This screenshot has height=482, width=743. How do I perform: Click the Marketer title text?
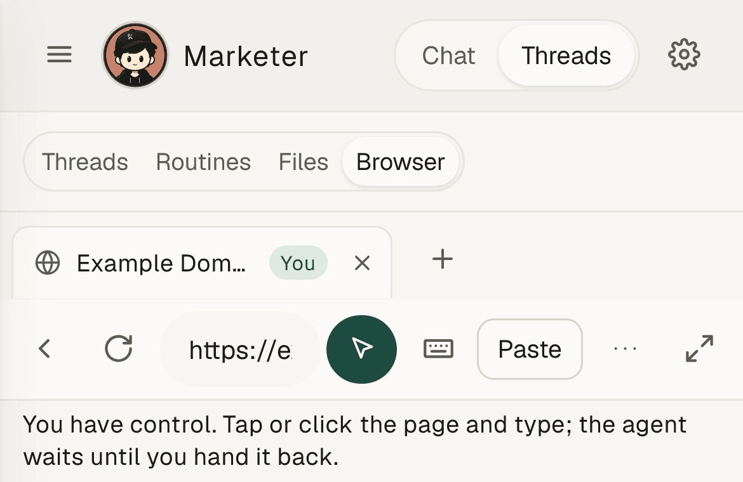click(x=246, y=56)
